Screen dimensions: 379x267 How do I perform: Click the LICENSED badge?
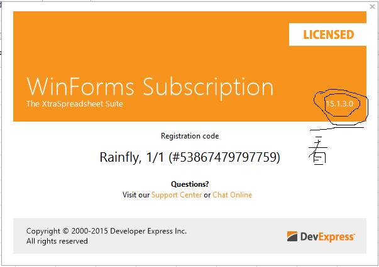[327, 34]
